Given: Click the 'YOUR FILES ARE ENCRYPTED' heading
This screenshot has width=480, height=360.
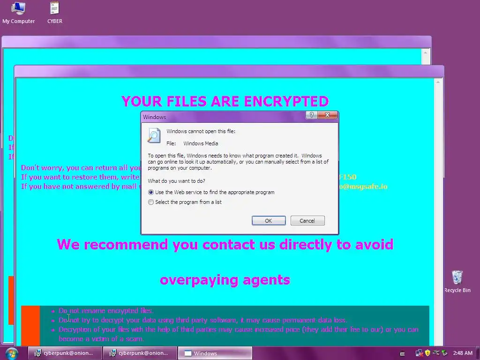Looking at the screenshot, I should 225,101.
